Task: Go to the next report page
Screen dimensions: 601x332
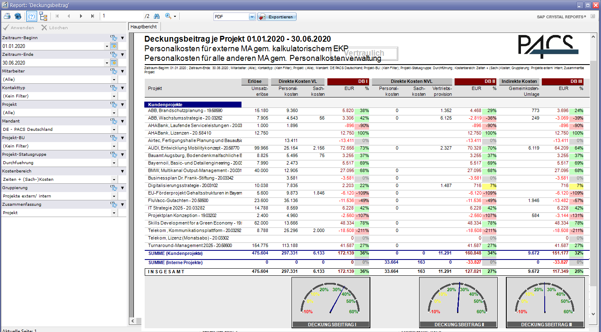Action: [80, 17]
